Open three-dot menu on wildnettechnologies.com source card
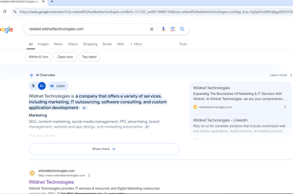The image size is (293, 194). [x=285, y=107]
